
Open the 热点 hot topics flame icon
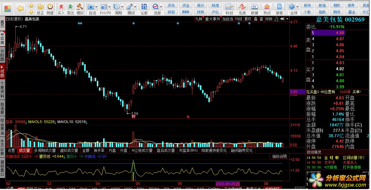(x=267, y=9)
